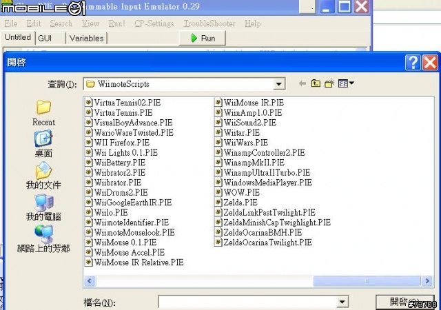Open the Run! menu

[116, 23]
